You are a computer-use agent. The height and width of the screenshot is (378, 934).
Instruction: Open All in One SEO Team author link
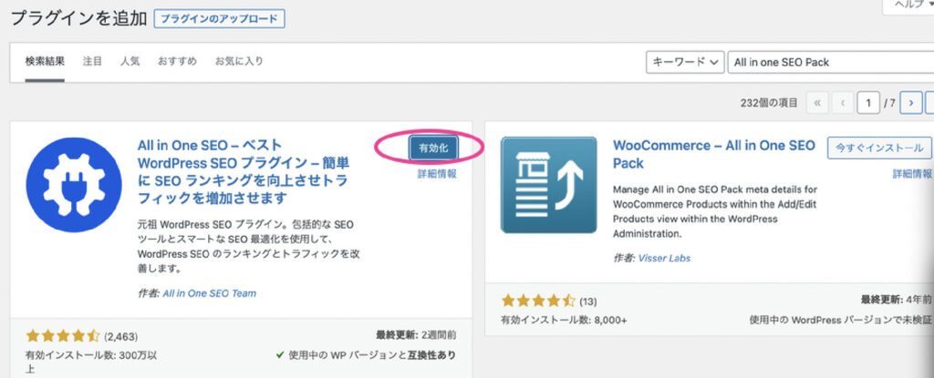pos(209,293)
